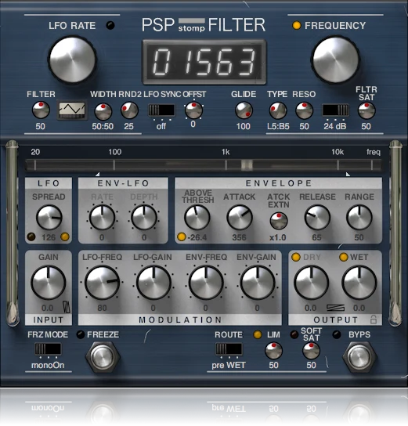Toggle the SOFT SAT LED
Image resolution: width=408 pixels, height=426 pixels.
pyautogui.click(x=294, y=334)
